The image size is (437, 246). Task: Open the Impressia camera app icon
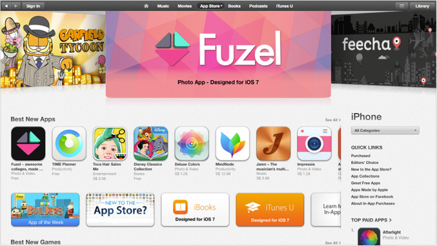[314, 143]
